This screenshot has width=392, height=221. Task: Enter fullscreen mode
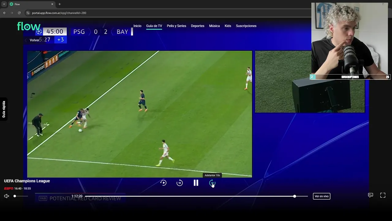pyautogui.click(x=383, y=195)
